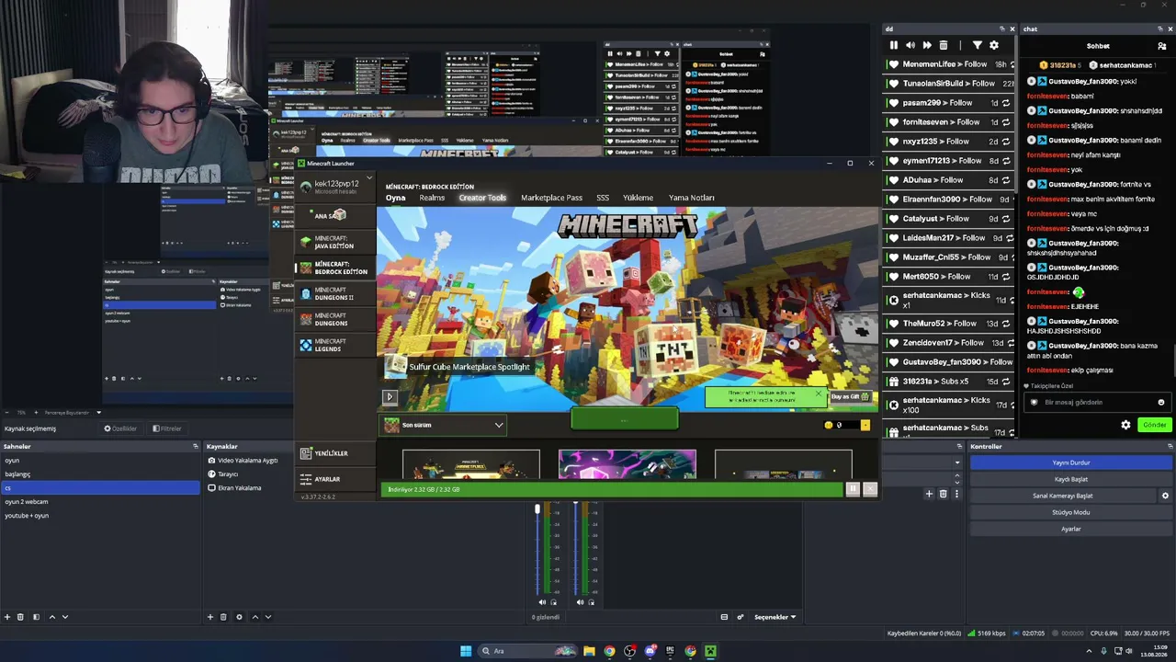Open Google Chrome from the taskbar

click(x=609, y=651)
